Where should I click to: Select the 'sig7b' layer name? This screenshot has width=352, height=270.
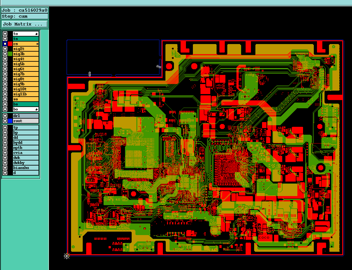26,74
